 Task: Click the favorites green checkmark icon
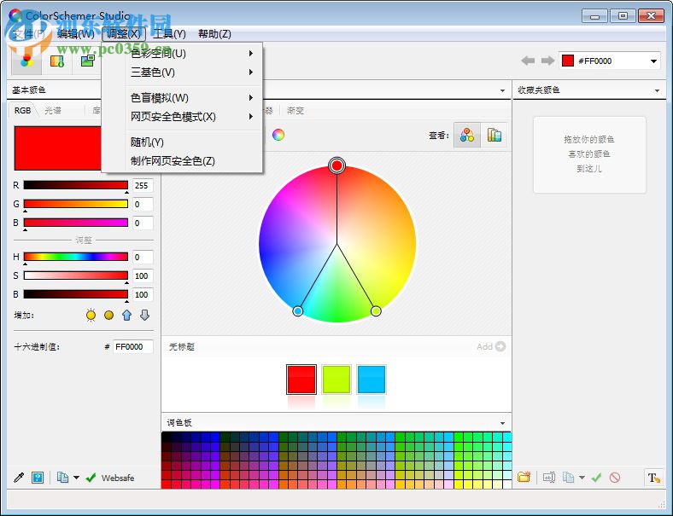(597, 477)
